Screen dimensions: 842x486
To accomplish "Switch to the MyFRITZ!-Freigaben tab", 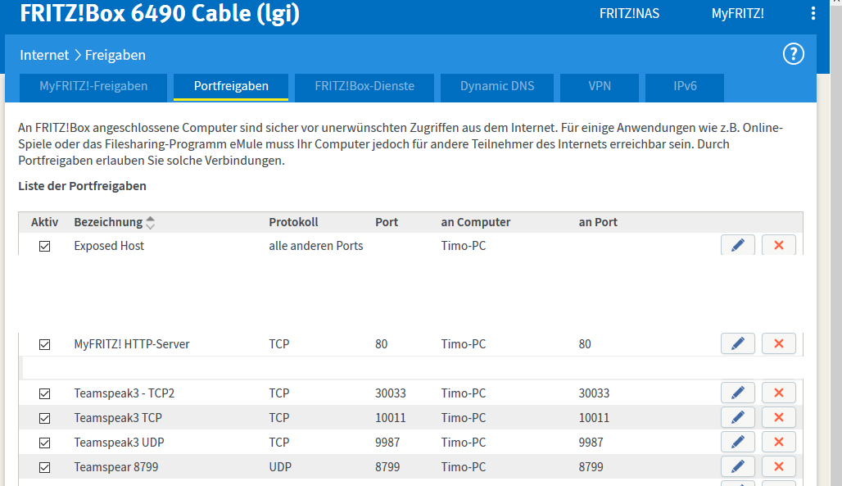I will click(x=93, y=86).
